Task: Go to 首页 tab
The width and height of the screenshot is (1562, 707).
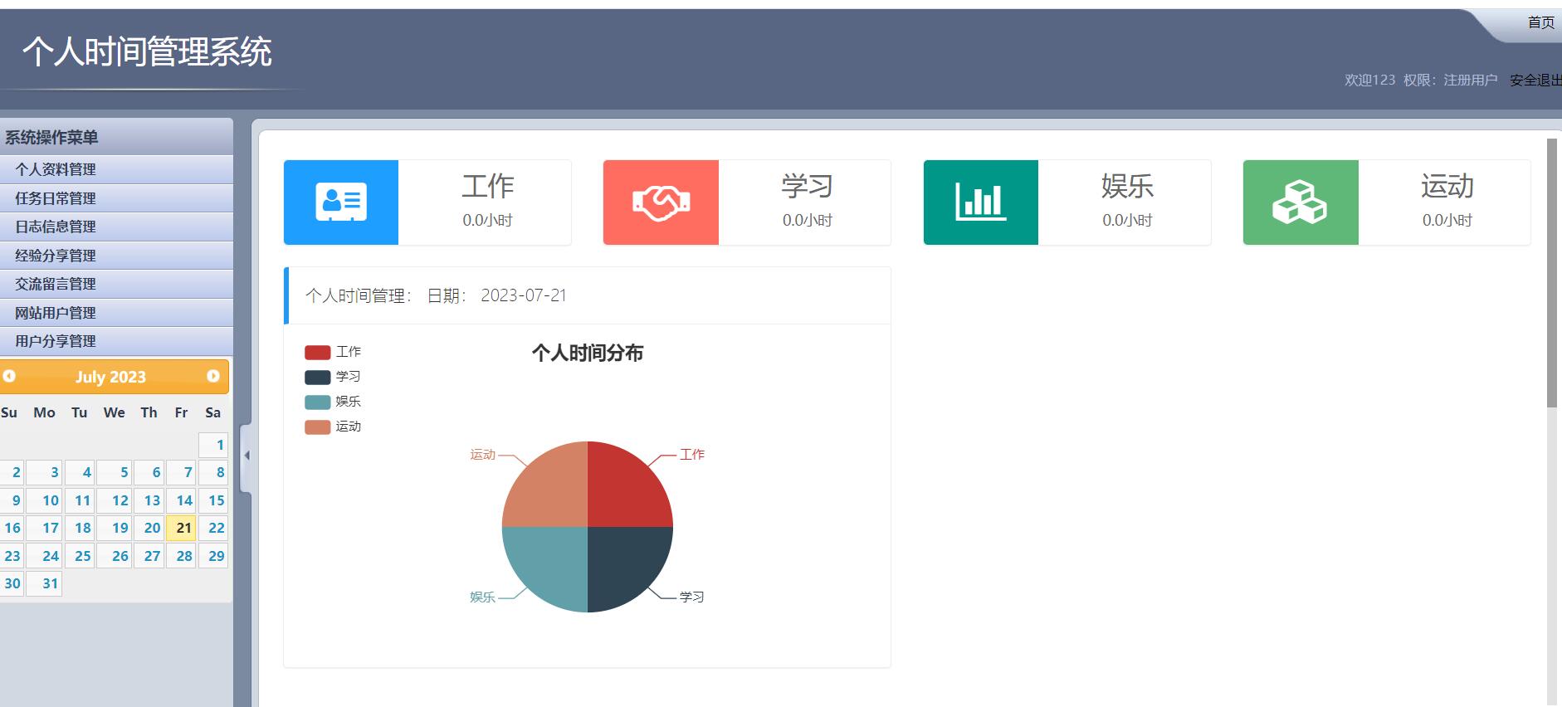Action: pyautogui.click(x=1540, y=22)
